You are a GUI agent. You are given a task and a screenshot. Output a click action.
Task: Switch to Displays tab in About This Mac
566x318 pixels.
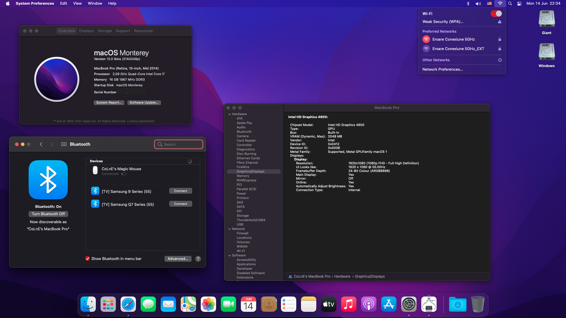(87, 31)
